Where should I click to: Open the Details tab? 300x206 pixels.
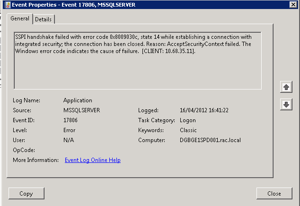[43, 19]
